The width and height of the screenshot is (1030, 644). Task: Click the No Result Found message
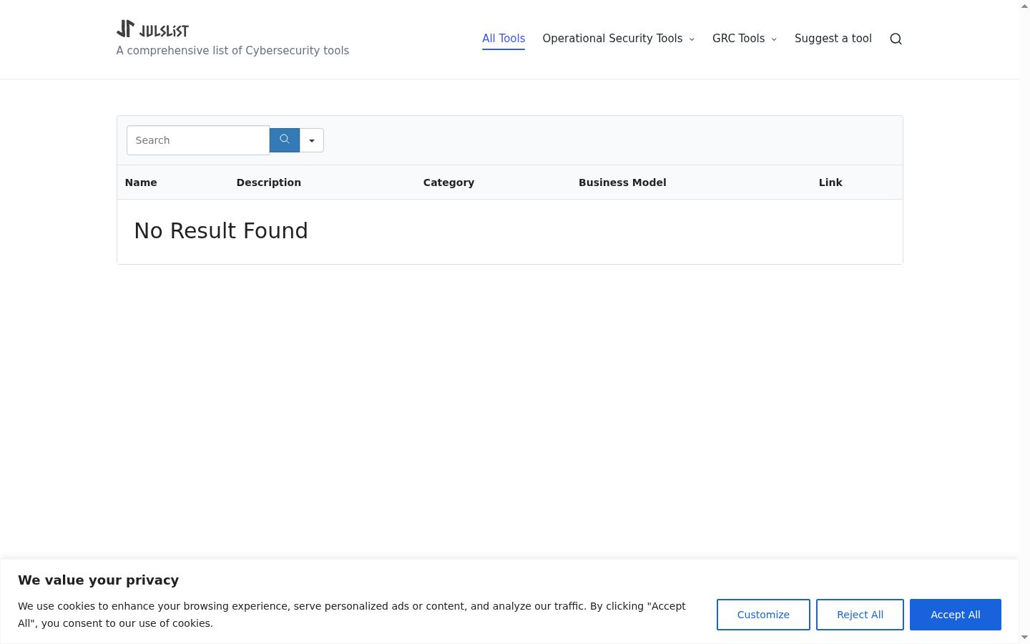point(221,230)
